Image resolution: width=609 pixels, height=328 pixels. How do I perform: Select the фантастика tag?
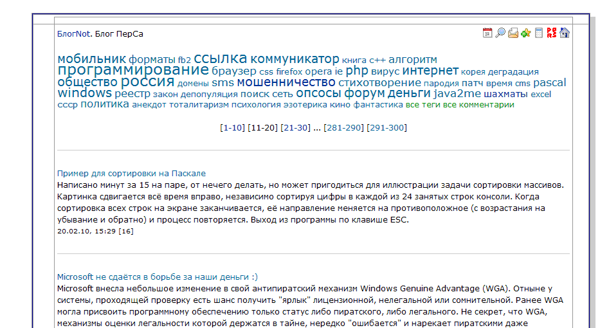click(378, 105)
